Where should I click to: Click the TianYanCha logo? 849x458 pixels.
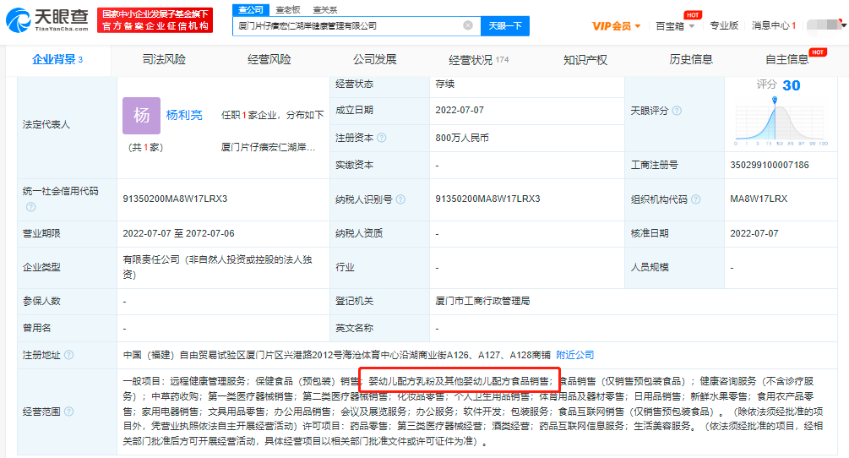[46, 20]
